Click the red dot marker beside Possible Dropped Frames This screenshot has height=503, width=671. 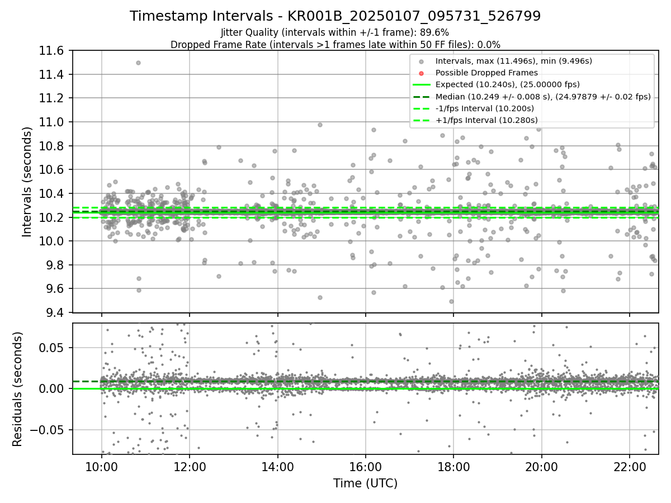coord(421,73)
